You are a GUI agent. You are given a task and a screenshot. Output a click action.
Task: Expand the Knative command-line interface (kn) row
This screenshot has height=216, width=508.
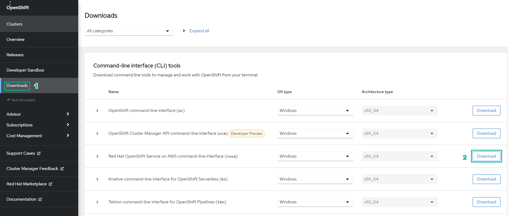[x=97, y=179]
